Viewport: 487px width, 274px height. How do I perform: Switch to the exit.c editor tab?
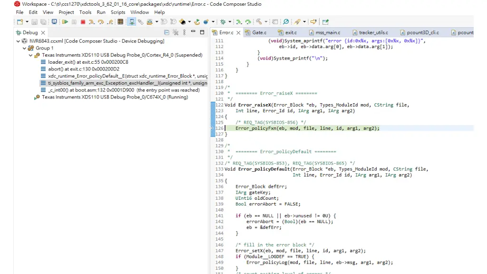[x=288, y=32]
